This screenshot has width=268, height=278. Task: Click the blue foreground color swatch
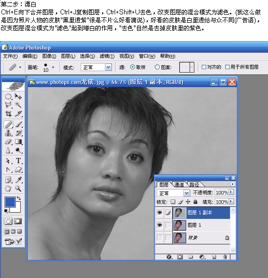(10, 202)
